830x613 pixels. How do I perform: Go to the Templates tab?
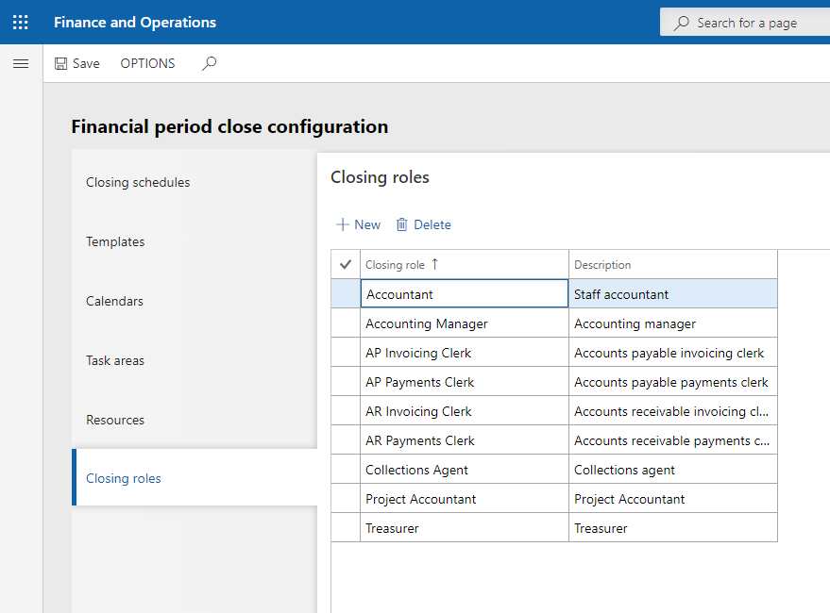point(115,241)
